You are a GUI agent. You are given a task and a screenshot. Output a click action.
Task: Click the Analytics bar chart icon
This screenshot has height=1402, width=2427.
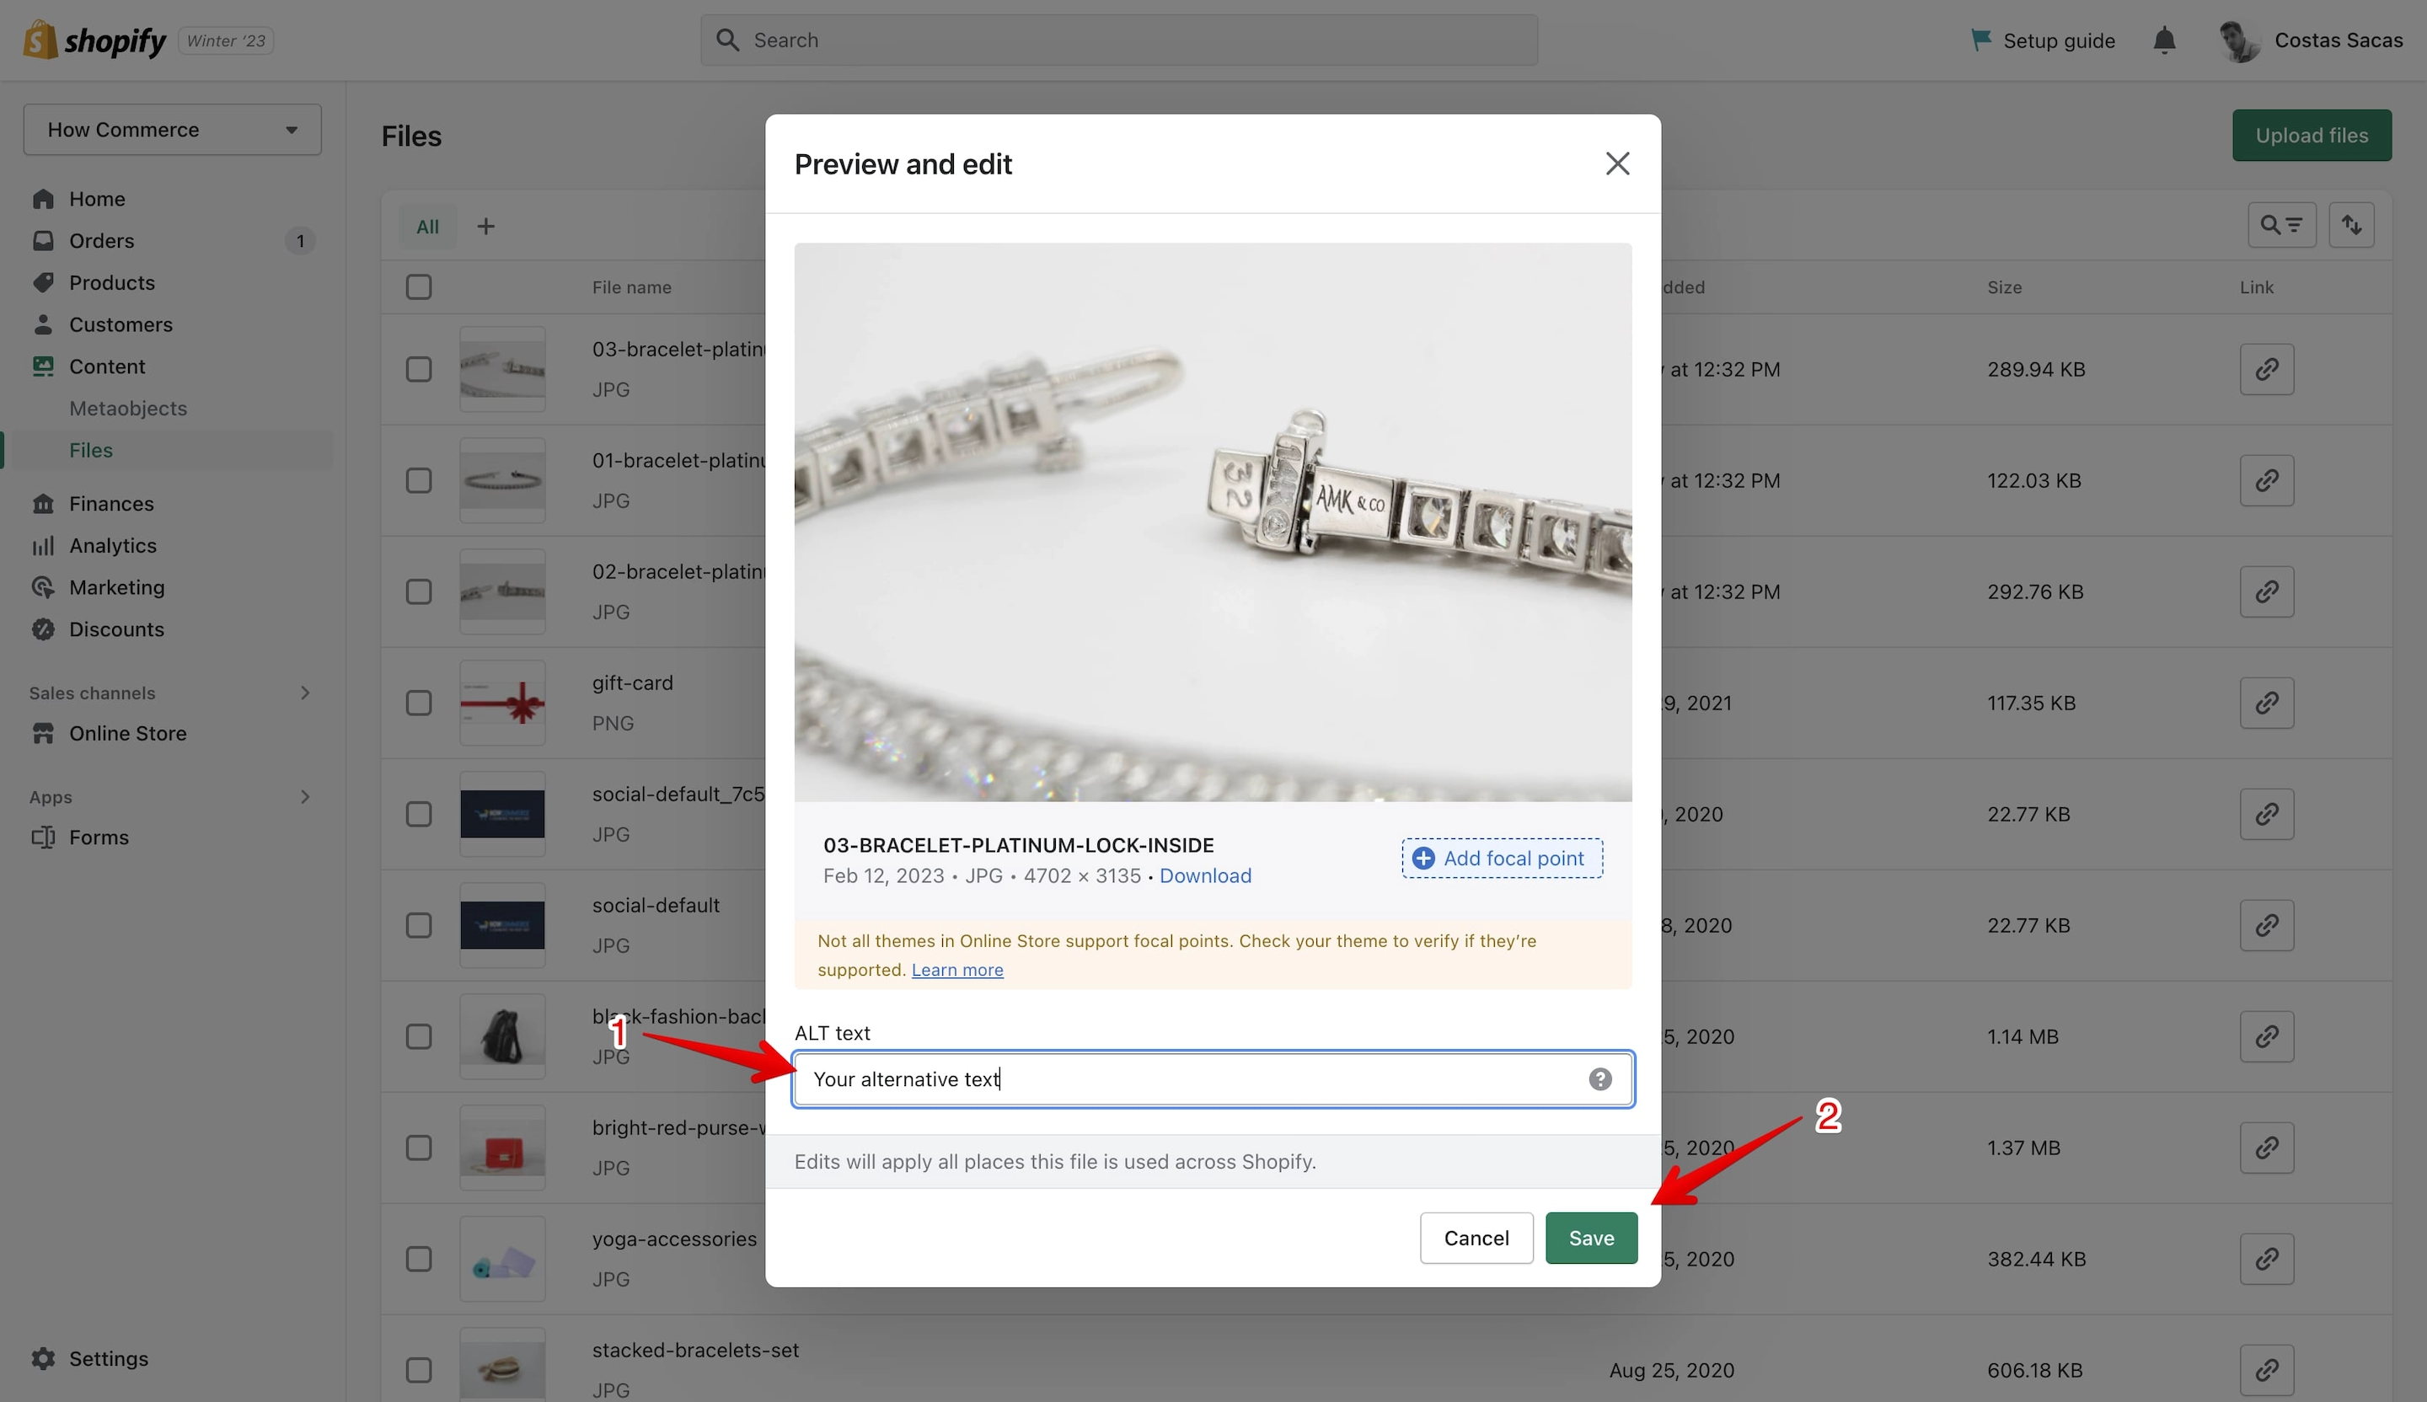click(x=42, y=545)
